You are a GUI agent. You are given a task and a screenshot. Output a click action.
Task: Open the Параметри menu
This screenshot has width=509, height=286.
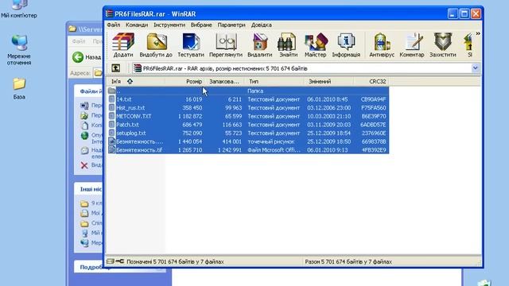pos(231,25)
